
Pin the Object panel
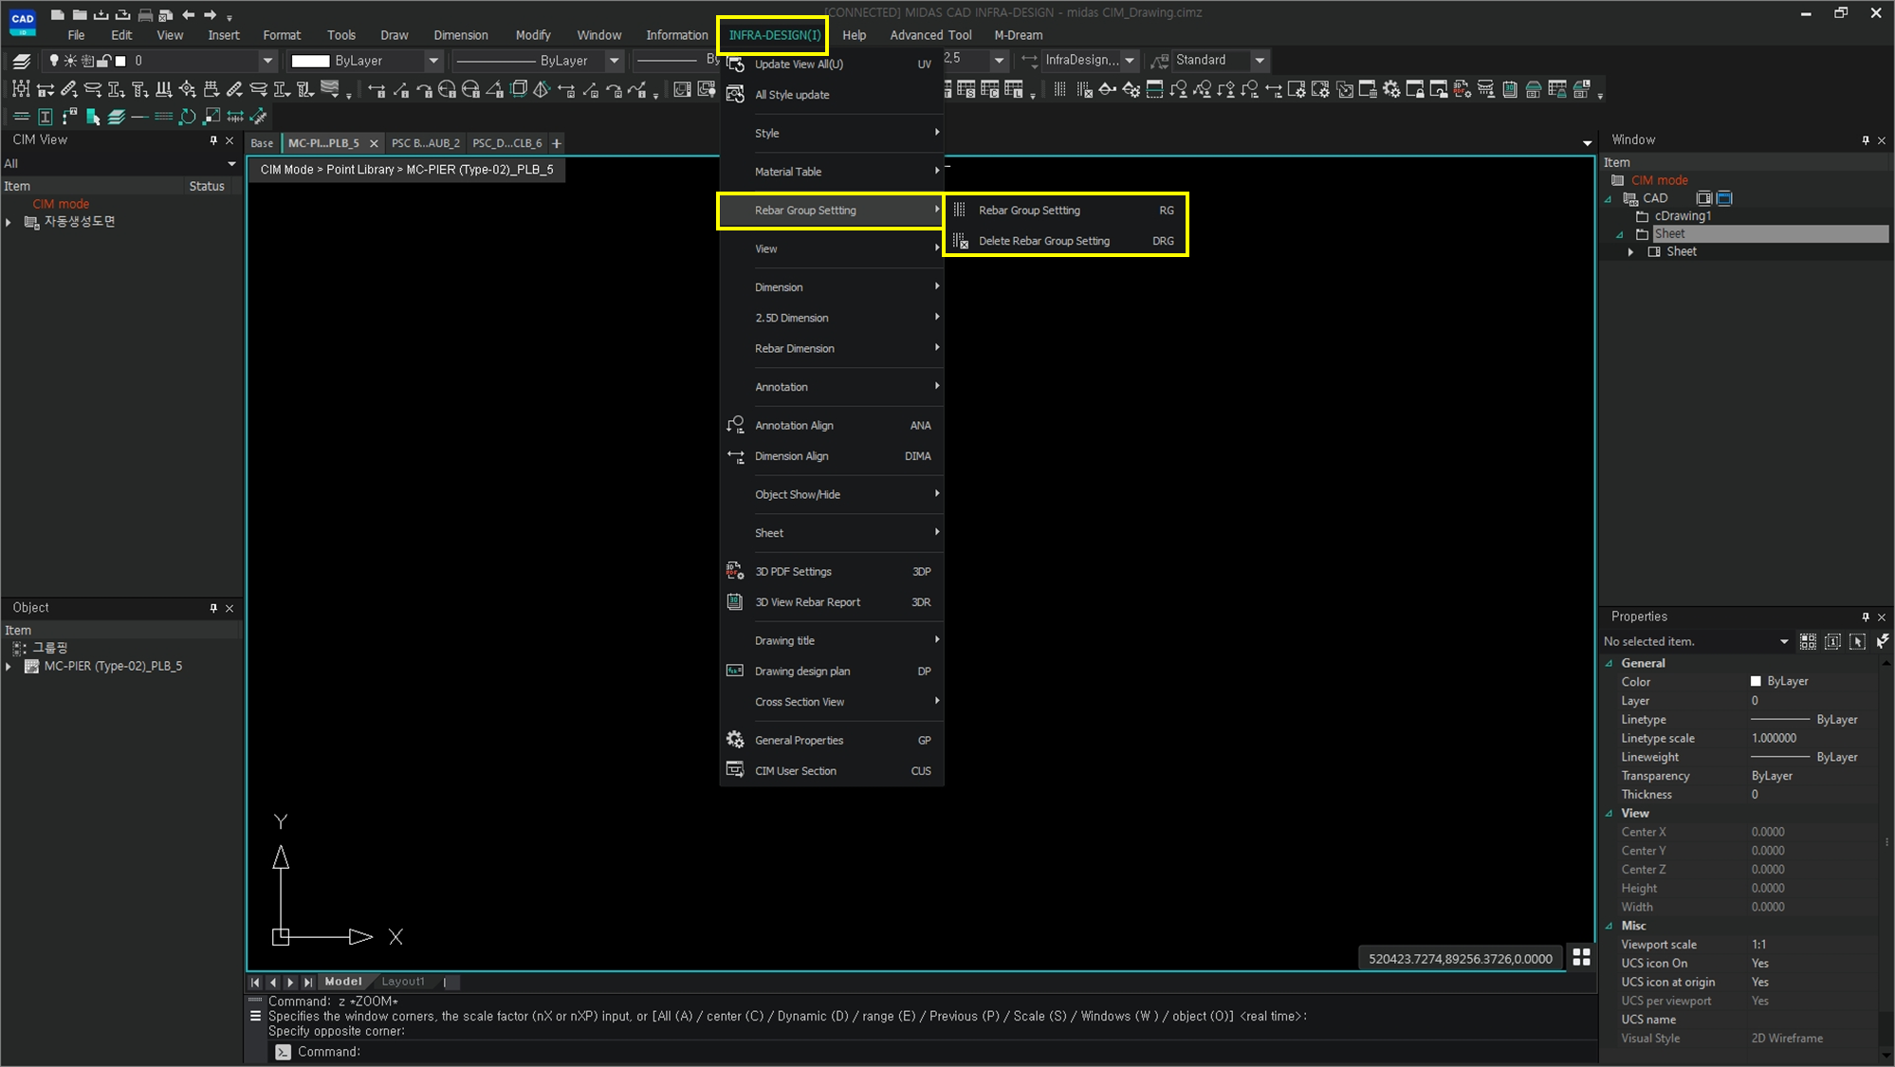213,608
